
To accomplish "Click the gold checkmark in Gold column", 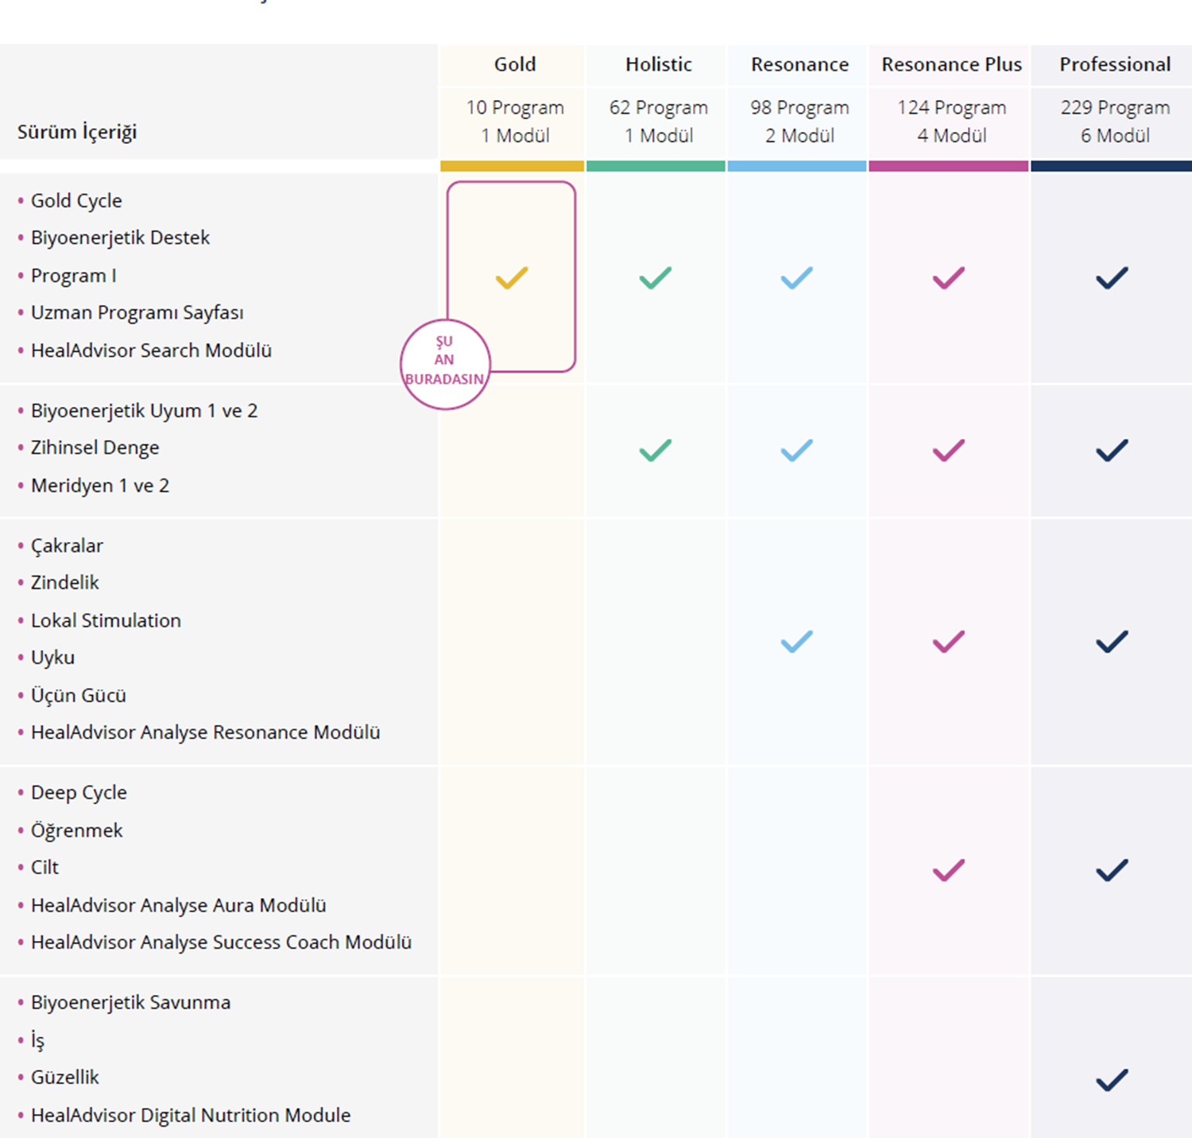I will 512,277.
